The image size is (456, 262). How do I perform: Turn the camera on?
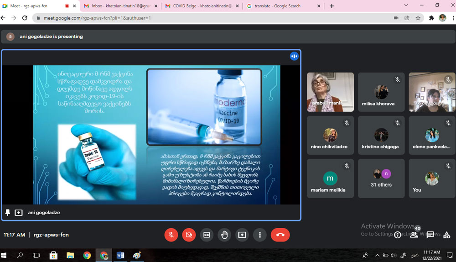click(189, 235)
